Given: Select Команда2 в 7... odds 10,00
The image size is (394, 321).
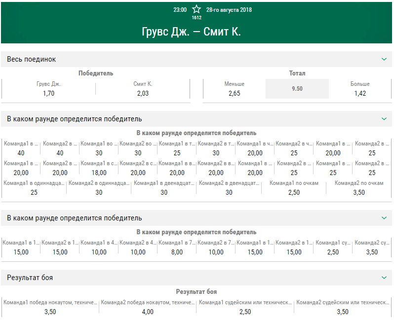Looking at the screenshot, I should [x=216, y=248].
